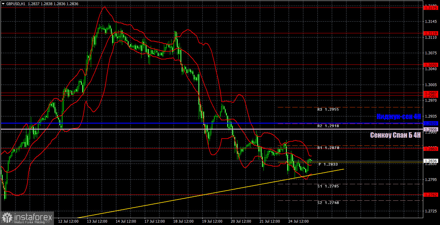This screenshot has width=440, height=225.
Task: Select the R2 1.2918 pivot label
Action: 328,126
